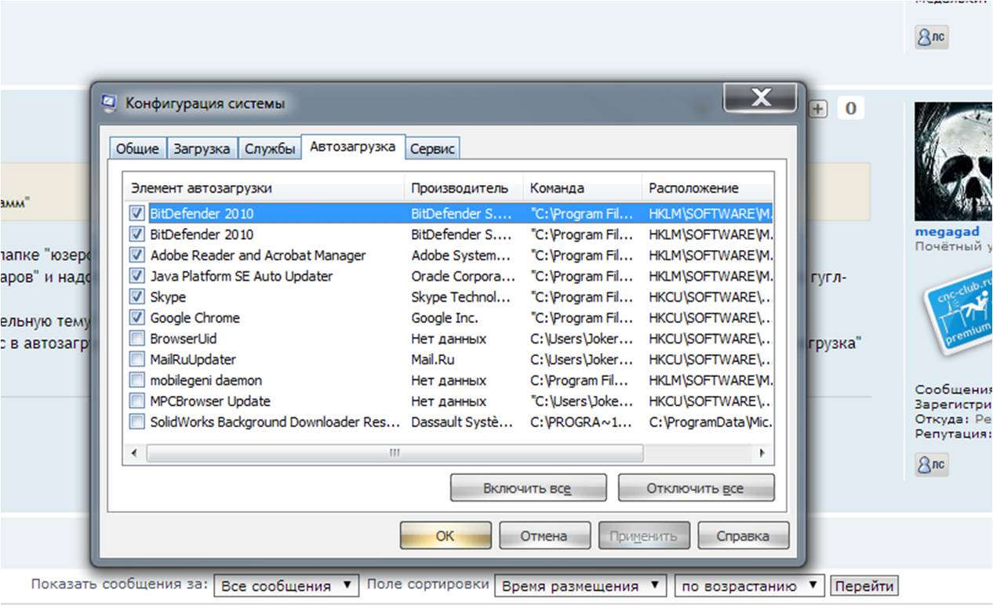Enable the MailRuUpdater startup item
This screenshot has height=613, width=993.
tap(137, 359)
